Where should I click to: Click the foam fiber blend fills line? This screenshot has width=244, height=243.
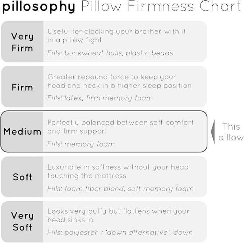click(120, 189)
